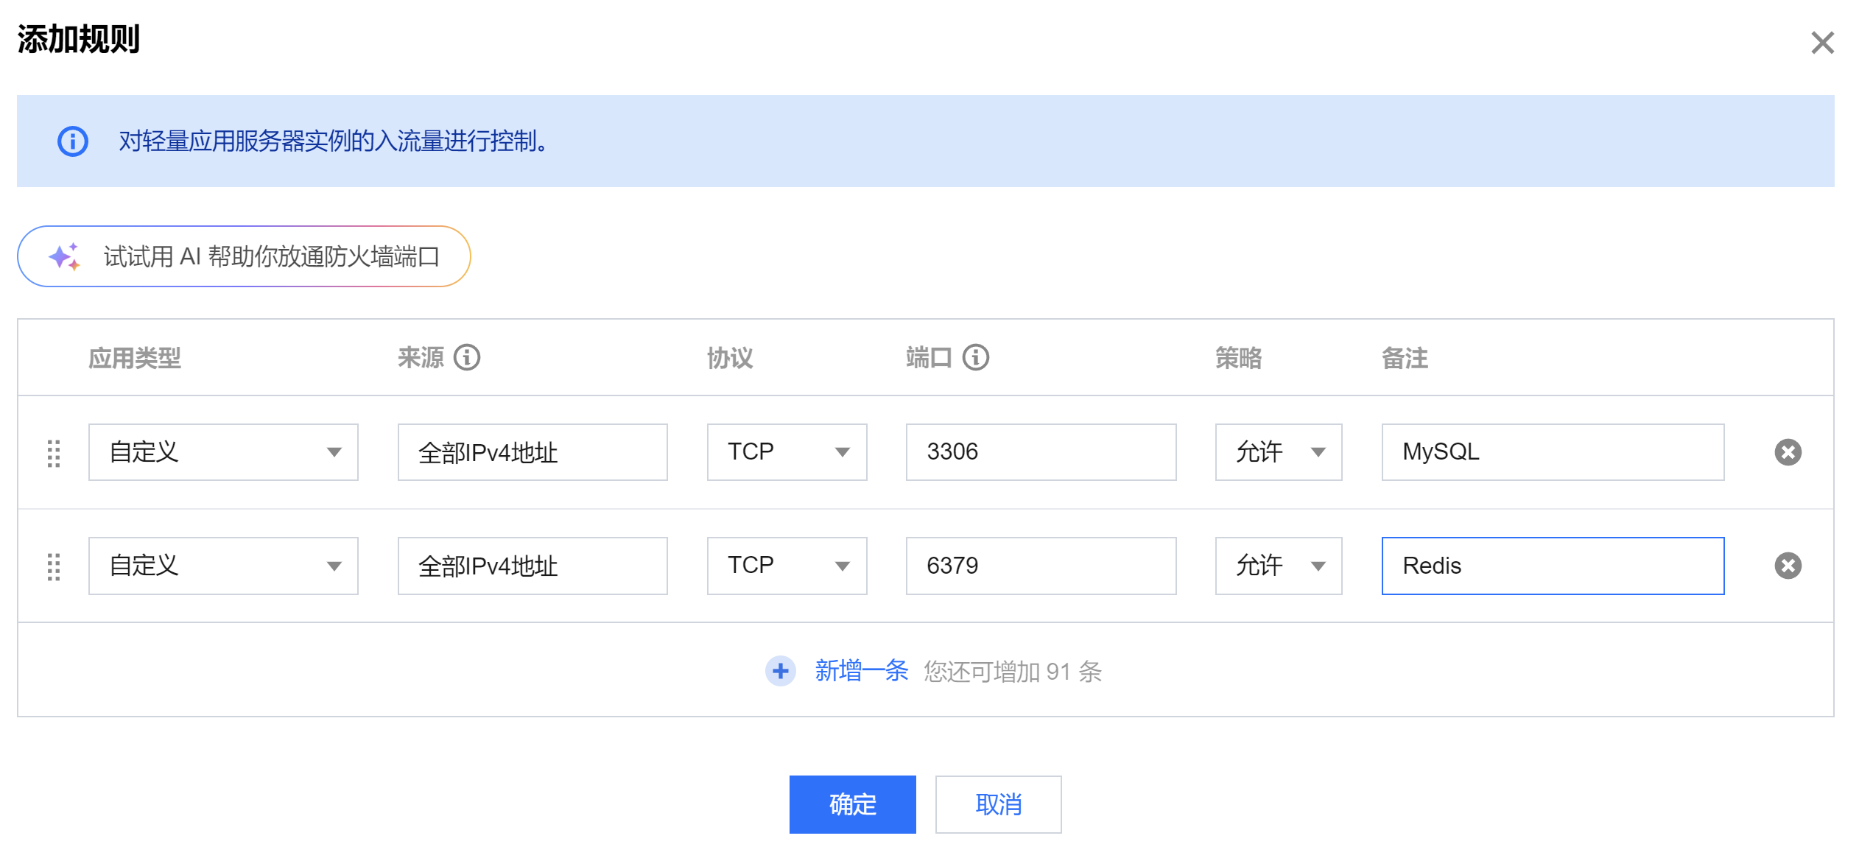
Task: Remove the MySQL rule row
Action: (x=1787, y=452)
